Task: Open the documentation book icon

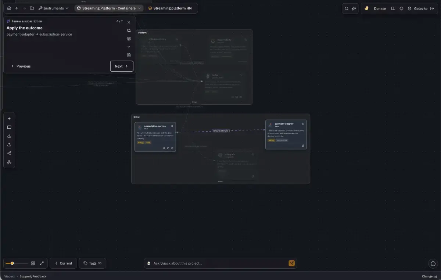Action: (393, 8)
